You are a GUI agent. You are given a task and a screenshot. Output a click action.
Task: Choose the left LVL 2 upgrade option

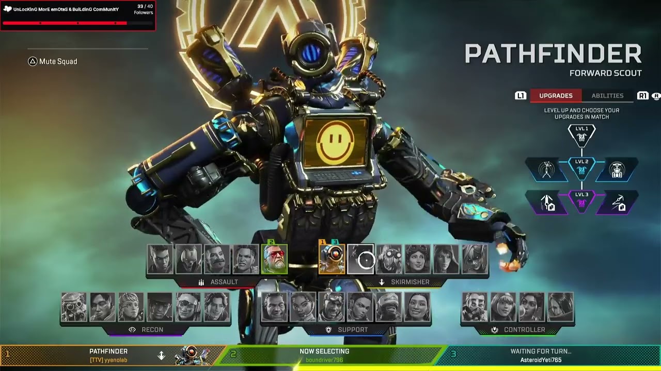click(547, 170)
